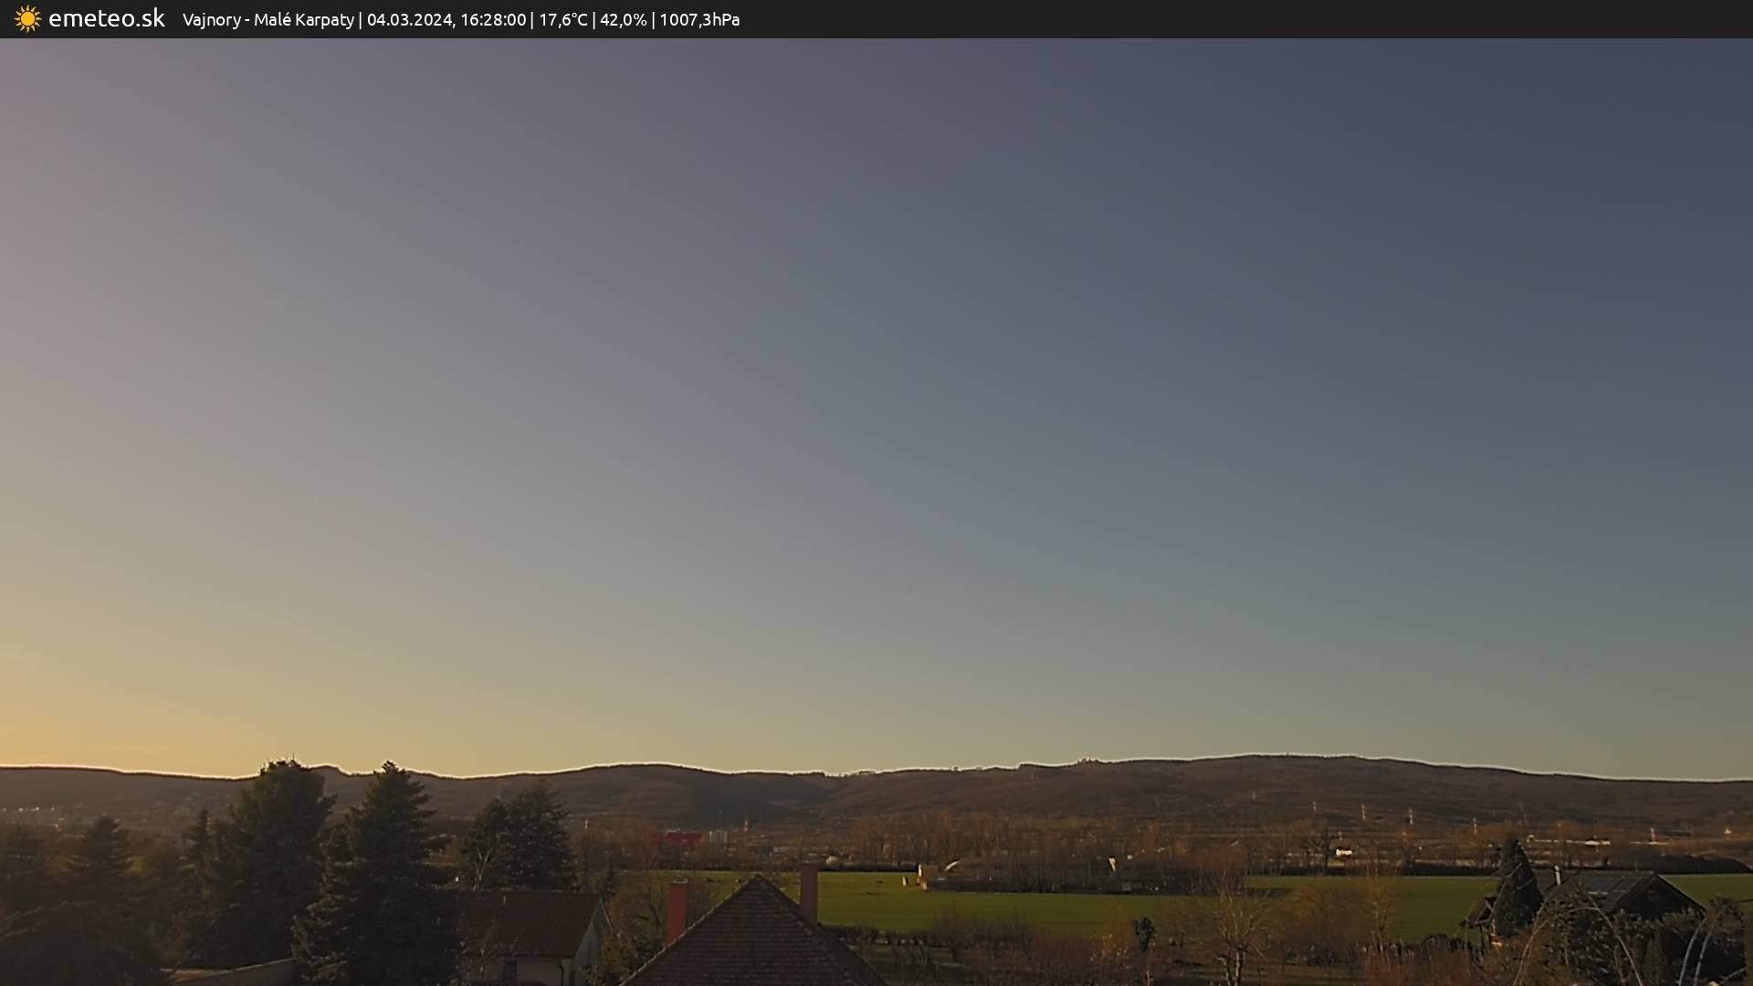The height and width of the screenshot is (986, 1753).
Task: Click the peak of the center tiled roof
Action: pos(757,878)
